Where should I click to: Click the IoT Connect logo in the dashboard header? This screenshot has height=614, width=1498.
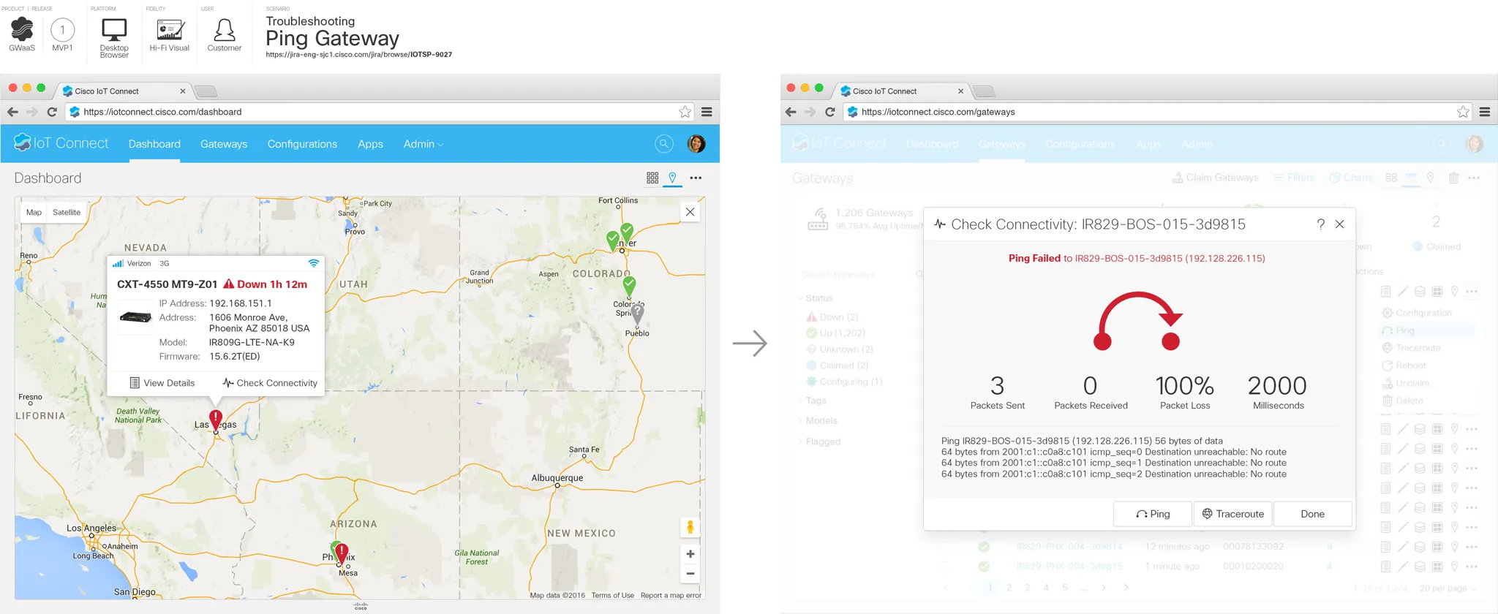pos(61,143)
